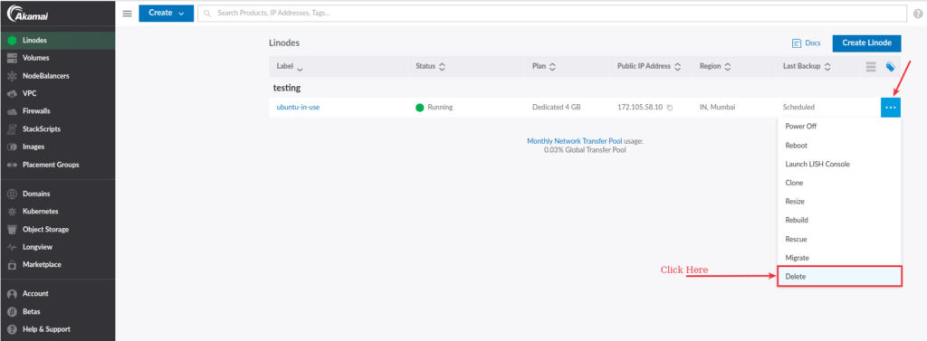The image size is (927, 341).
Task: Copy IP address 172.105.58.10 icon
Action: pos(670,108)
